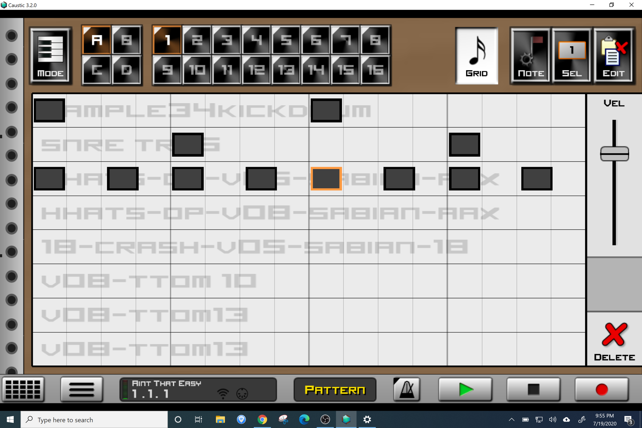
Task: Open the machine rack grid view
Action: (23, 389)
